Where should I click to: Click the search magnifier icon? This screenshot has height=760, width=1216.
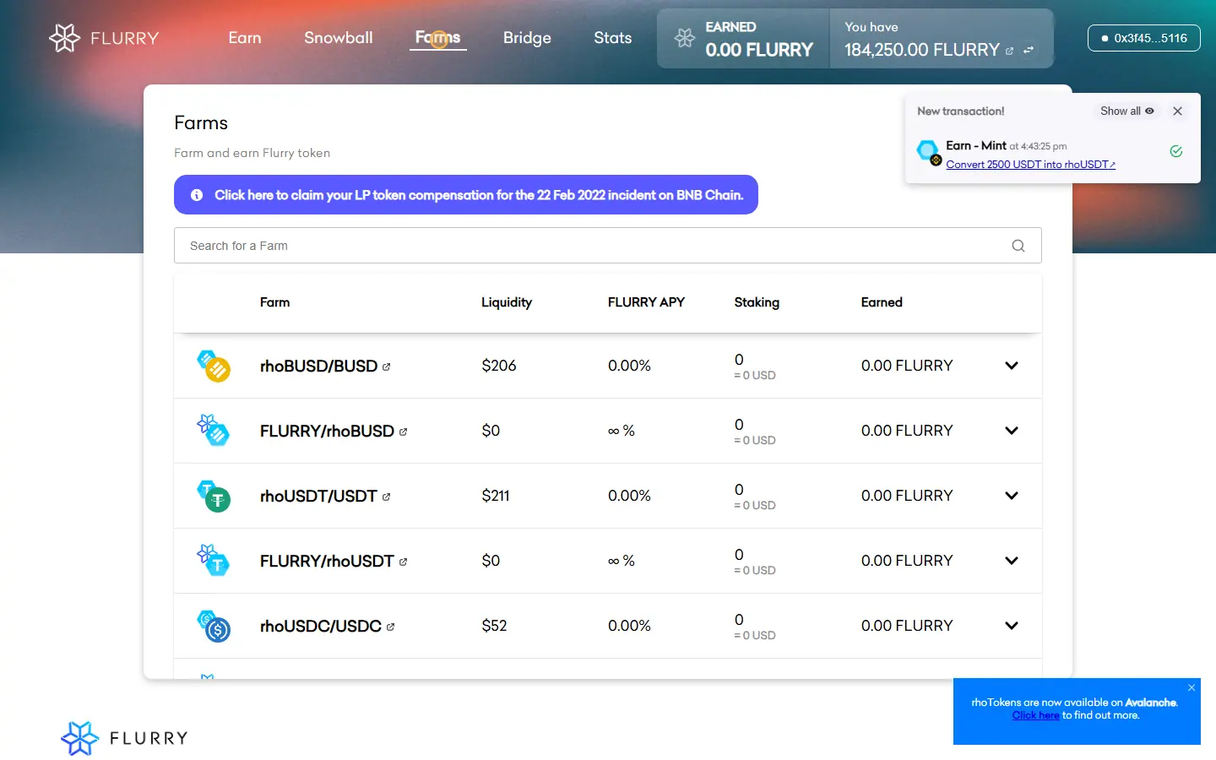[1018, 246]
